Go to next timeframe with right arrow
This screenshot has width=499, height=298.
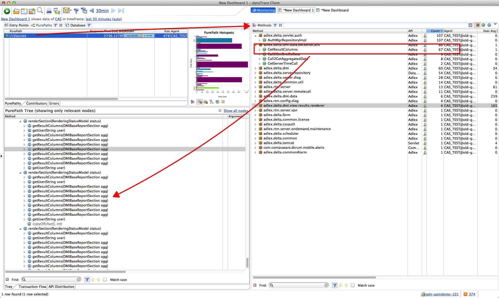click(x=113, y=11)
